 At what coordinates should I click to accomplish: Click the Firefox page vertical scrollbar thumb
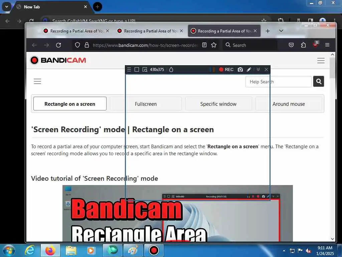(x=332, y=68)
